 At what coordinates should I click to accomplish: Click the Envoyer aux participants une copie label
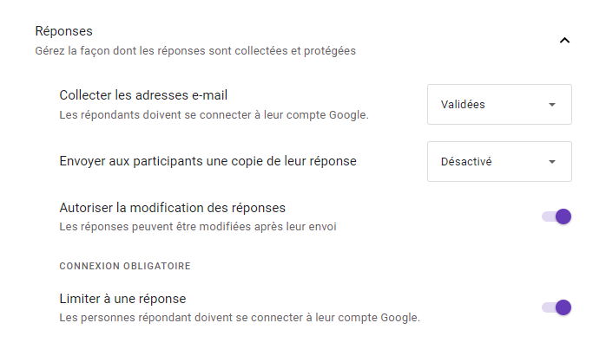[x=207, y=161]
